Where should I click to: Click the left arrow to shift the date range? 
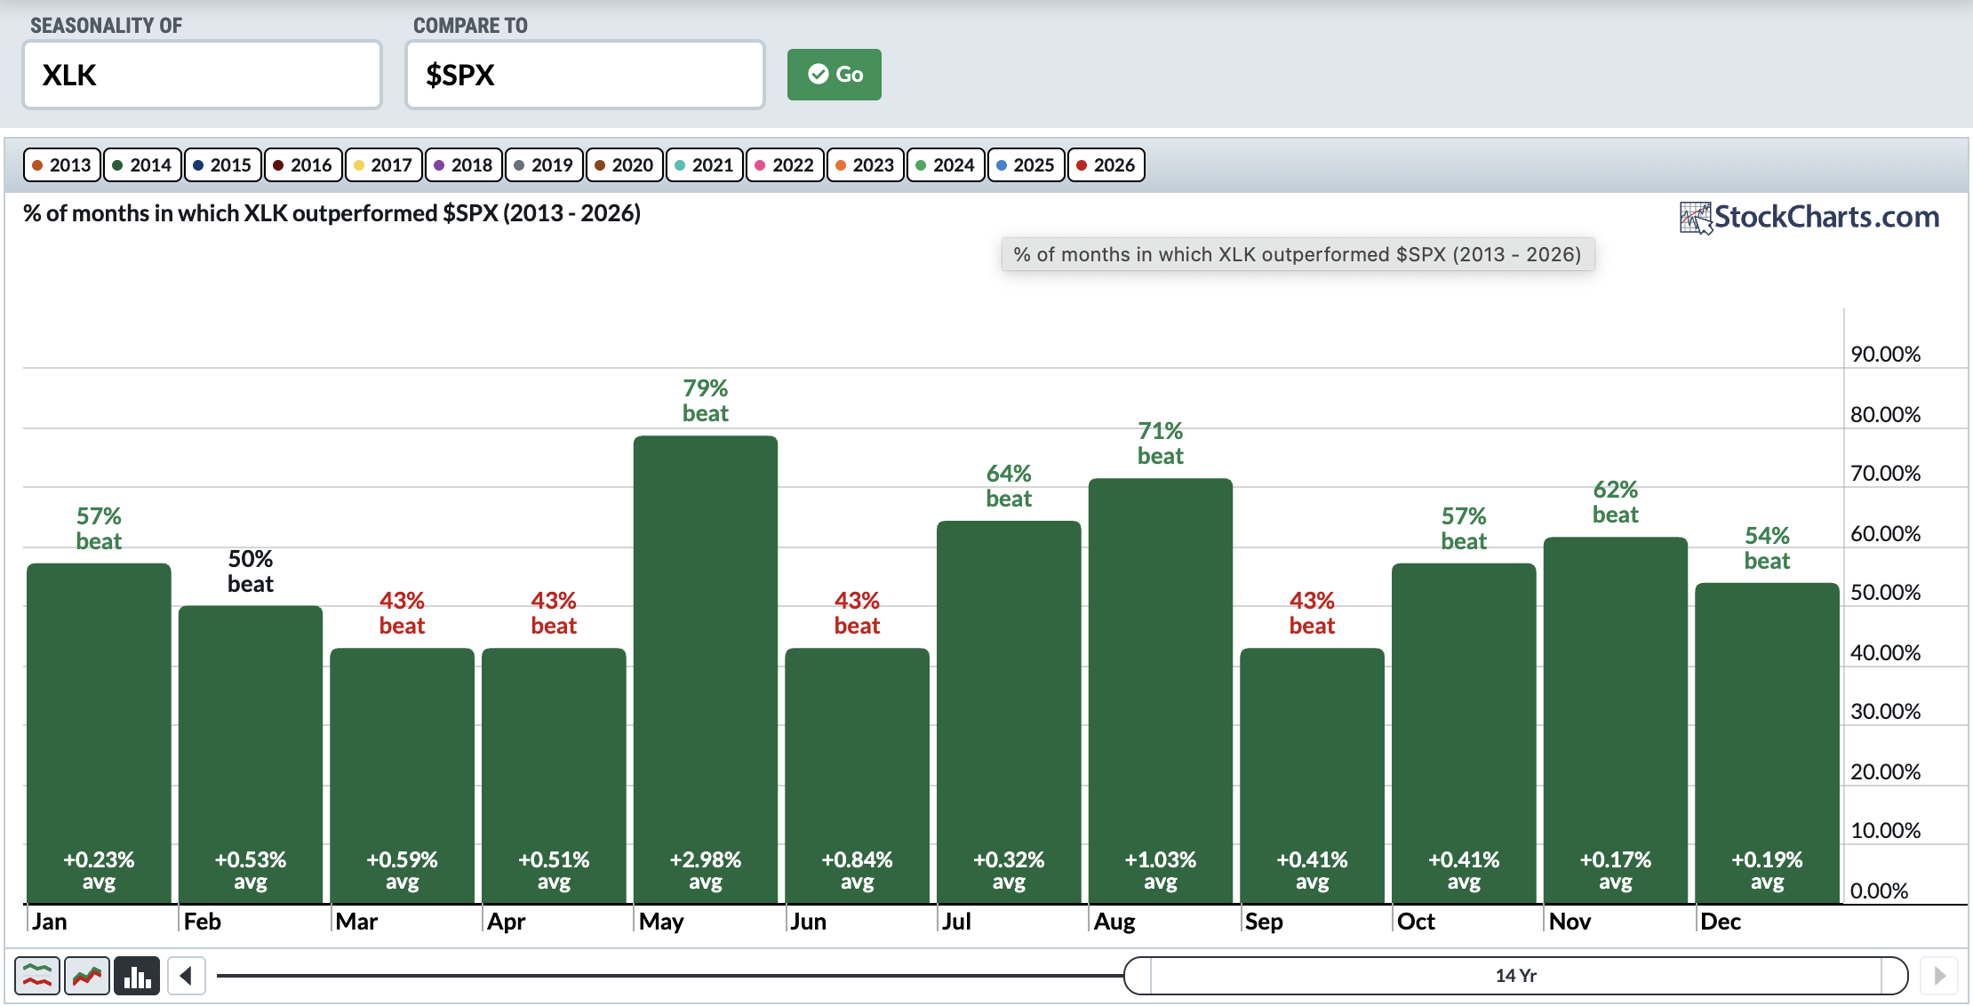[187, 976]
